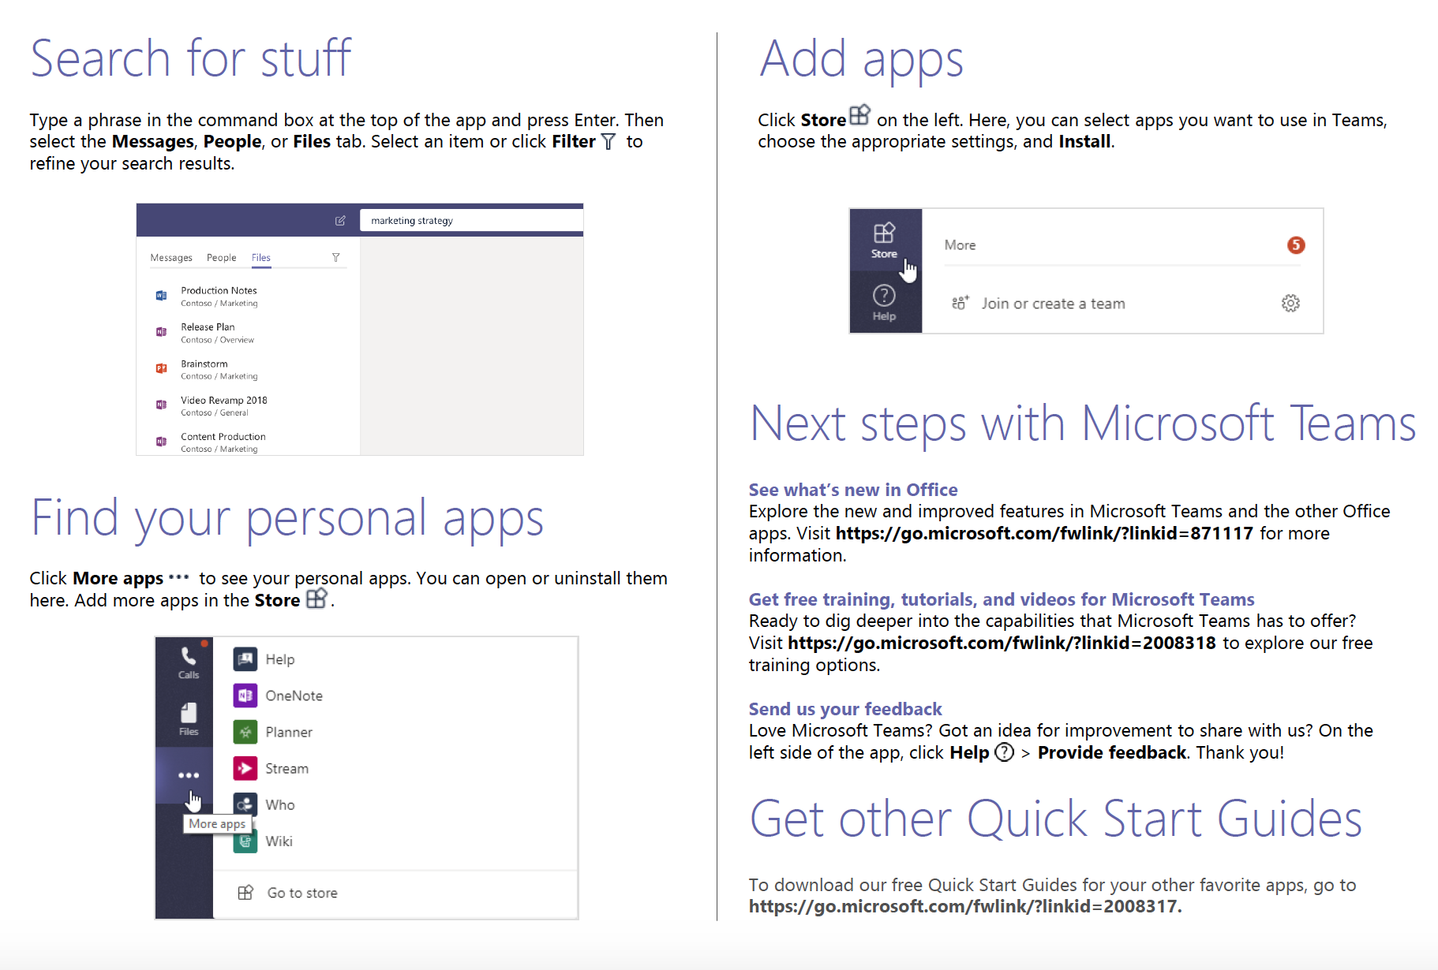Screen dimensions: 1438x970
Task: Open the Planner app entry
Action: tap(288, 732)
